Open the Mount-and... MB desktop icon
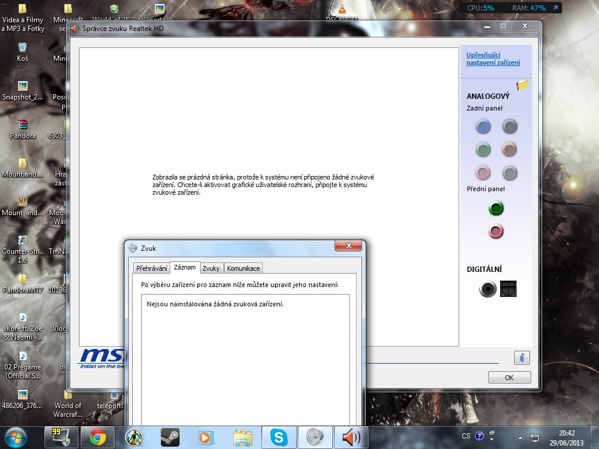 point(23,206)
